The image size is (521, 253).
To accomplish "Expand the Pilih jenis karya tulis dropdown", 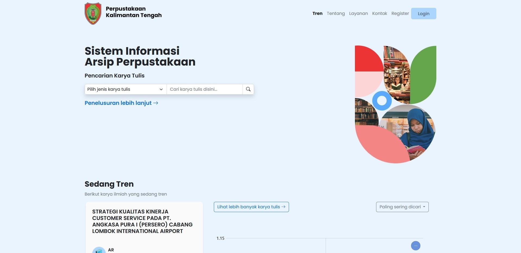I will pos(126,89).
